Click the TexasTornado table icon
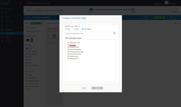181x107 pixels. point(68,56)
